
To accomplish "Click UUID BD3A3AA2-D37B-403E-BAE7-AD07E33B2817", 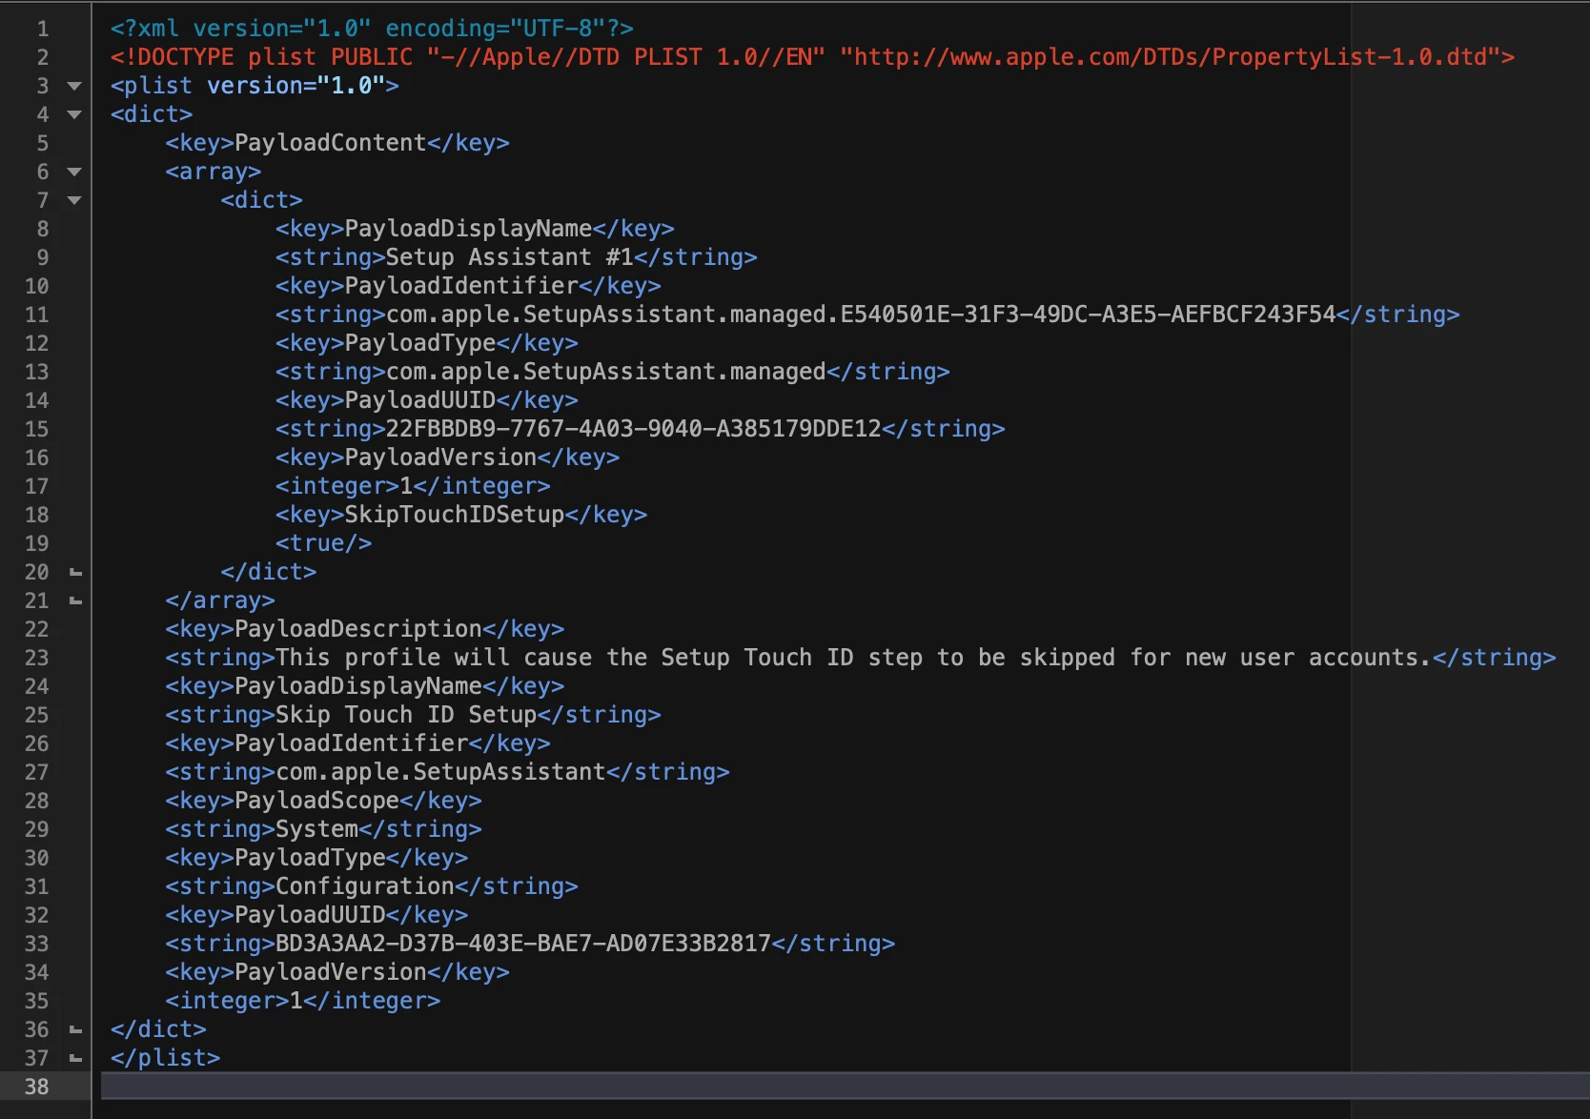I will click(523, 944).
